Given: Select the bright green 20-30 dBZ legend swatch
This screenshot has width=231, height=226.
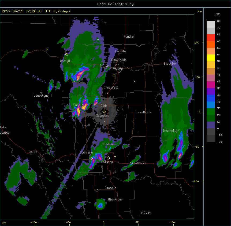Looking at the screenshot, I should tap(211, 112).
